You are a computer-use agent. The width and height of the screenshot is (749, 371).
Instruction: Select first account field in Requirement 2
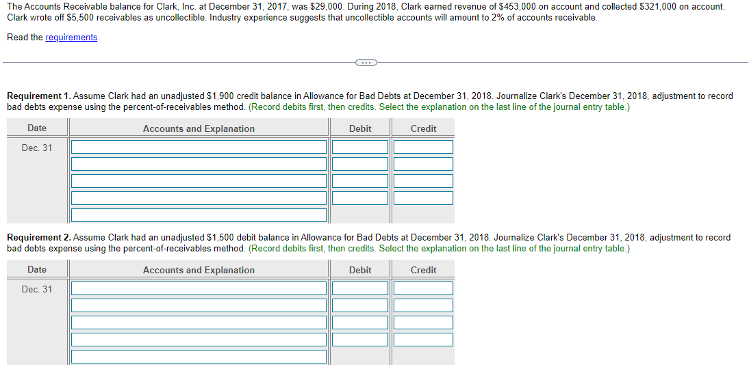point(199,288)
